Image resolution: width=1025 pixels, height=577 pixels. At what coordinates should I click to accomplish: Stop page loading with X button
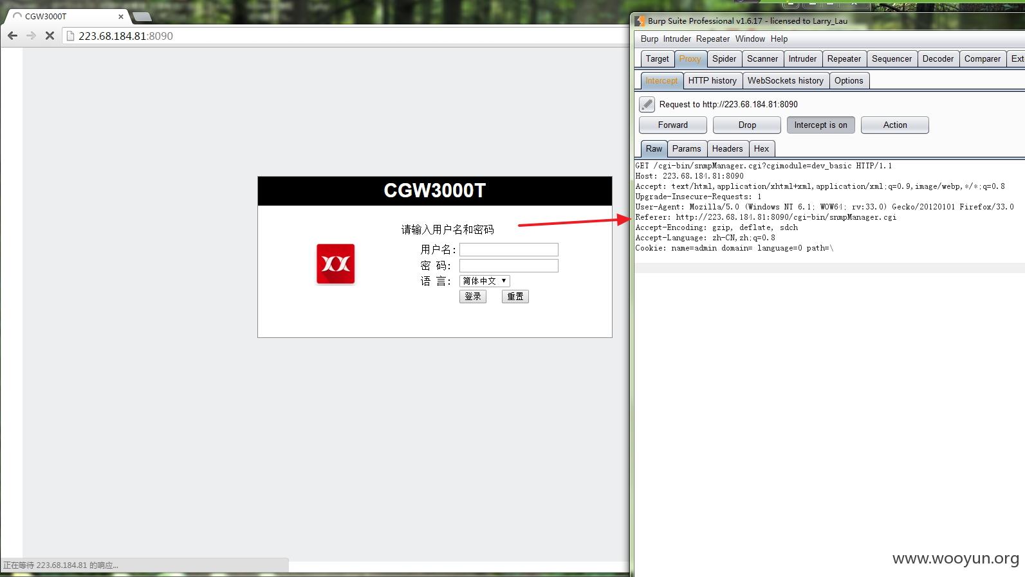point(50,36)
